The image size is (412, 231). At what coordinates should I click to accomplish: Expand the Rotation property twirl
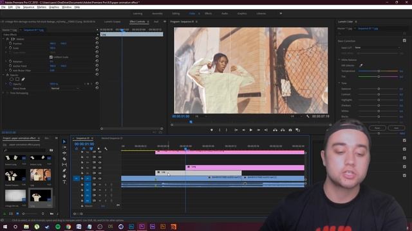pyautogui.click(x=6, y=62)
